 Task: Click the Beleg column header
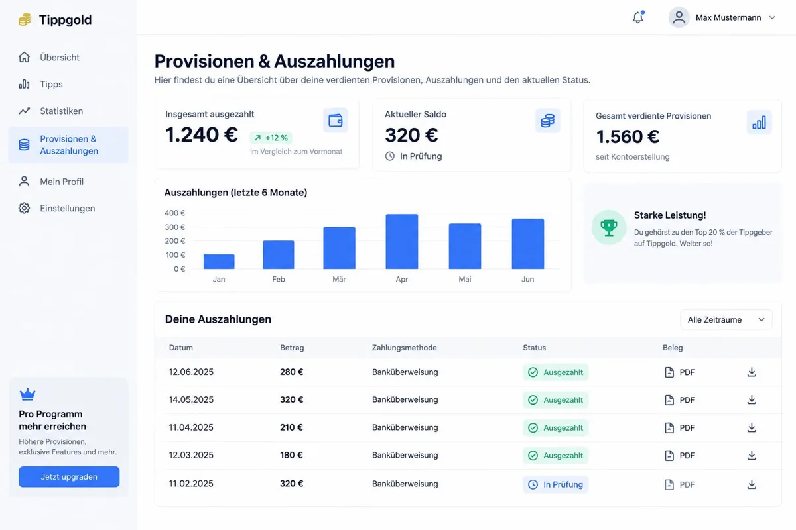click(x=673, y=348)
